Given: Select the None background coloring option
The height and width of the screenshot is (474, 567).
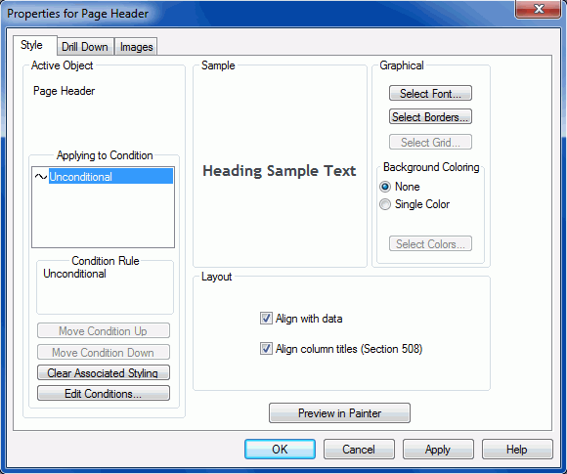Looking at the screenshot, I should (x=385, y=187).
